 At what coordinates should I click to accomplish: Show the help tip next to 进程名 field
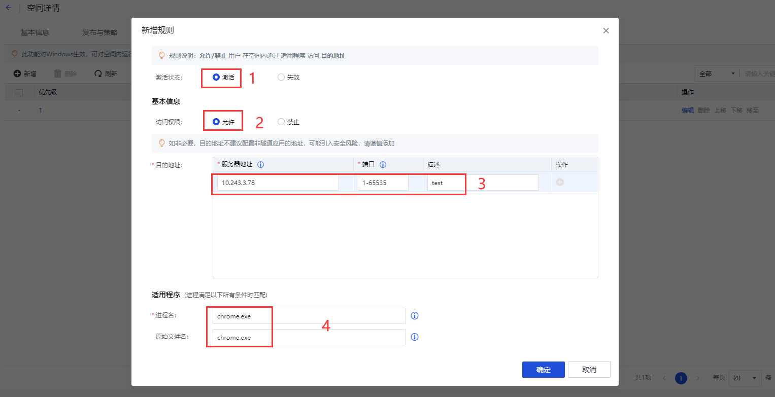[414, 316]
